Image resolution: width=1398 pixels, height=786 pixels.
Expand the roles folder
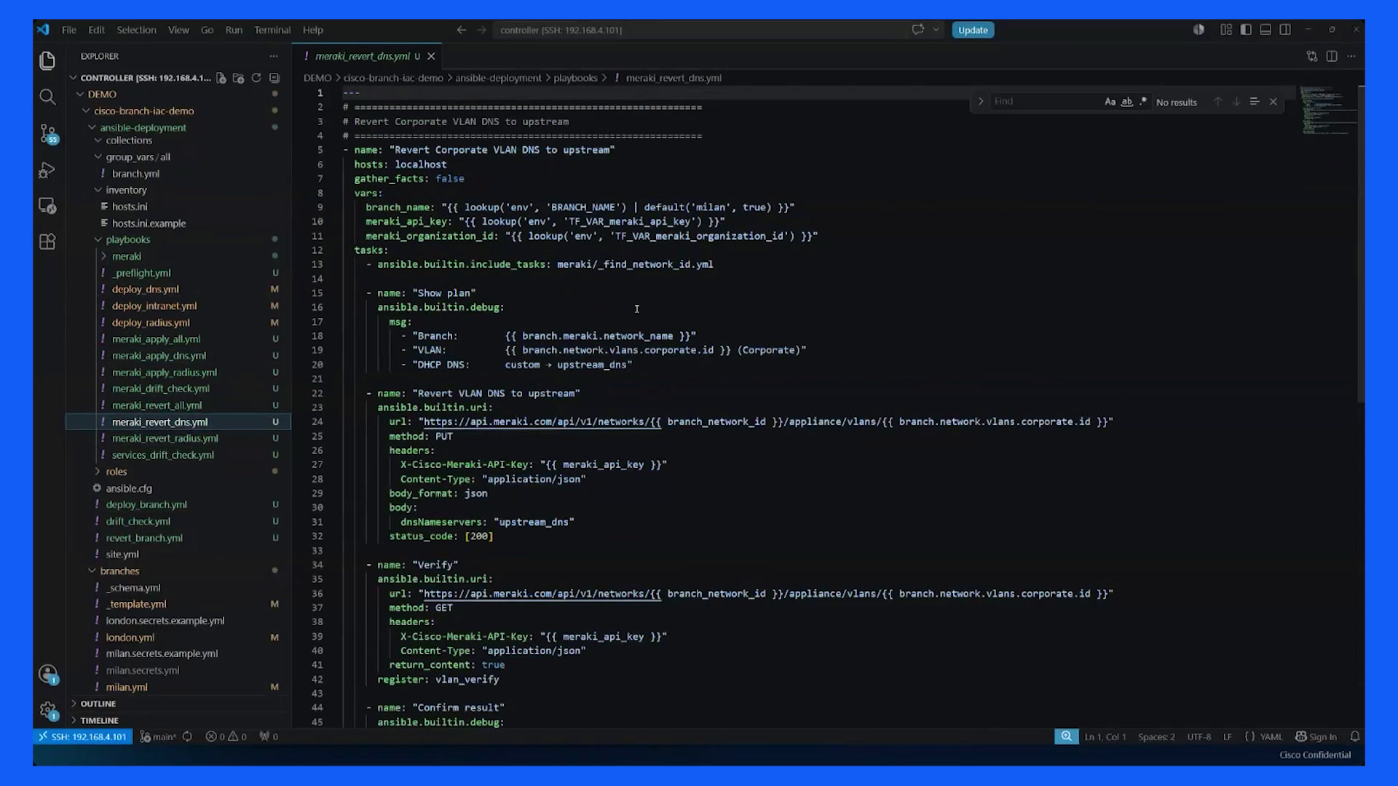click(x=116, y=472)
